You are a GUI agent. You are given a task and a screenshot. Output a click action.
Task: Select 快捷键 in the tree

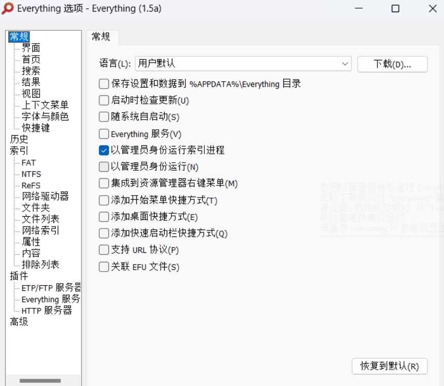point(35,128)
